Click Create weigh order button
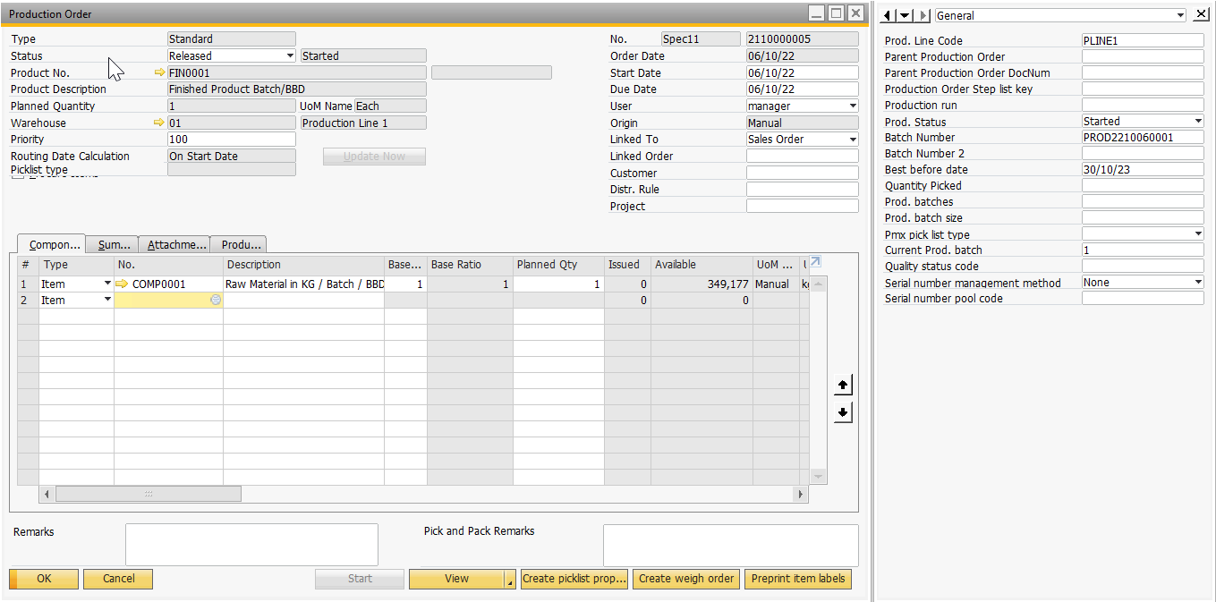 [686, 579]
